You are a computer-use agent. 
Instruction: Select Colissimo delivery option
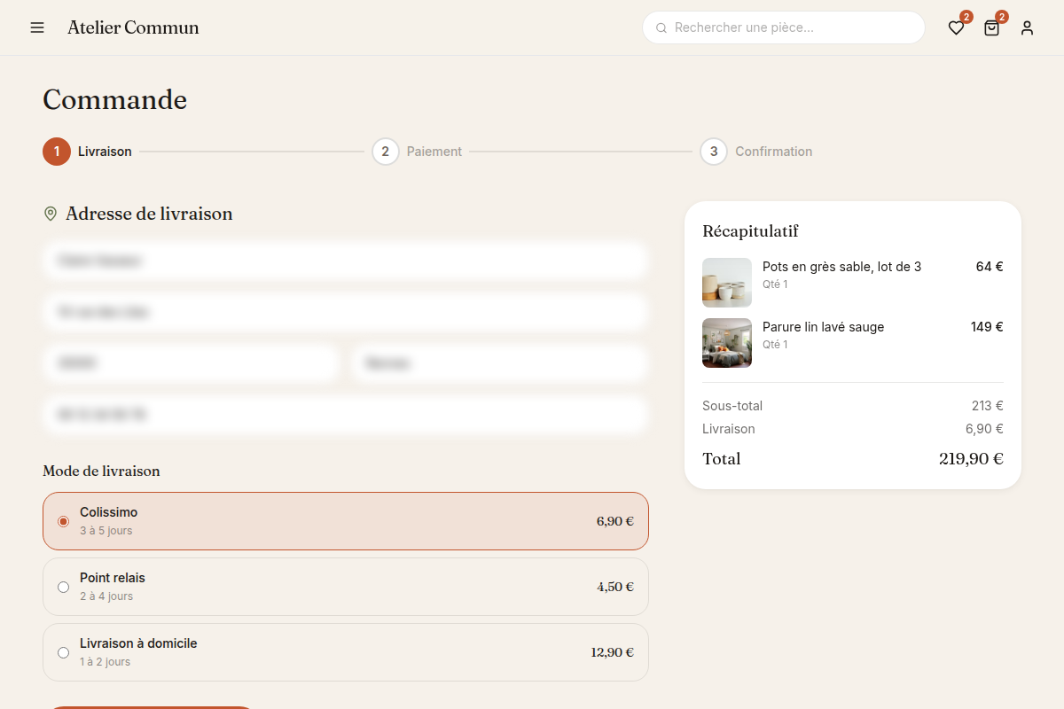click(x=346, y=521)
